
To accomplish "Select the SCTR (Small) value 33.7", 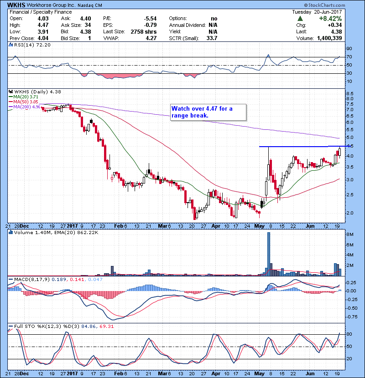I will (212, 38).
